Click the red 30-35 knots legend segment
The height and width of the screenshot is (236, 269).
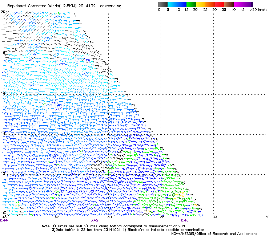point(220,4)
